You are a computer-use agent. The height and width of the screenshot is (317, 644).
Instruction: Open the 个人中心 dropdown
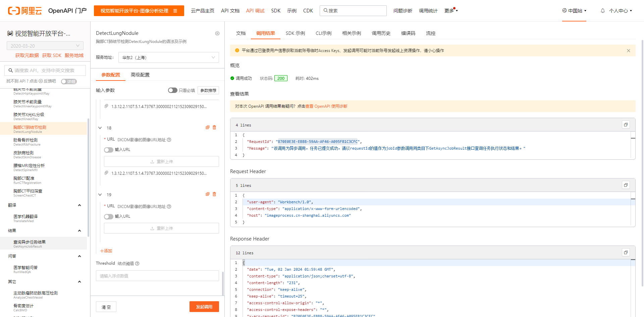pos(620,11)
